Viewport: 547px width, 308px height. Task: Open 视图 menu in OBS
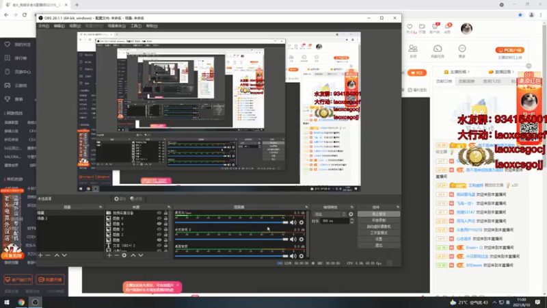pos(75,26)
